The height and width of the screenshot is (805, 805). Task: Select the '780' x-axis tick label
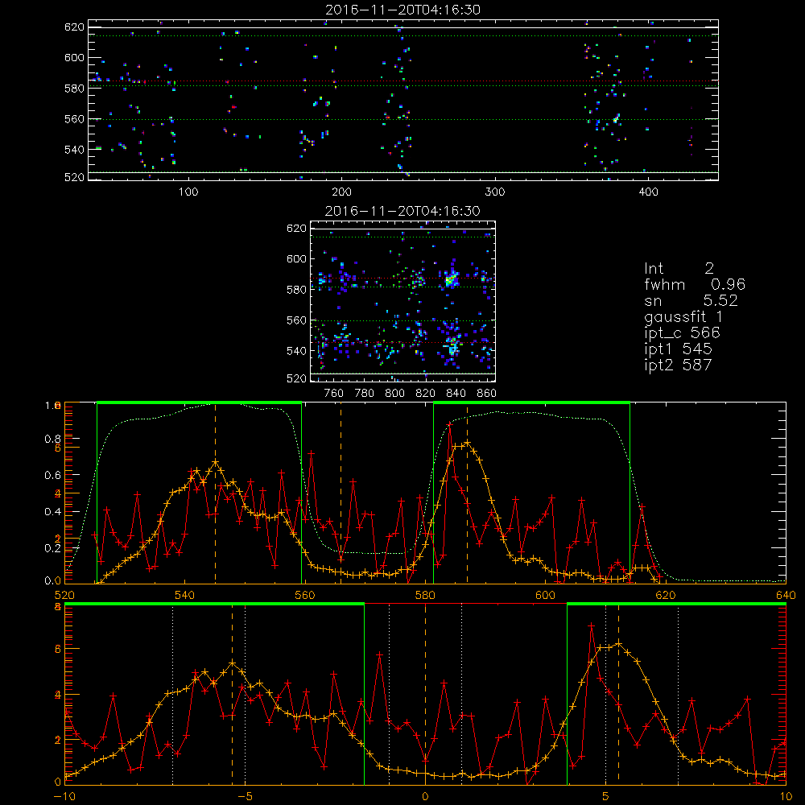click(365, 394)
